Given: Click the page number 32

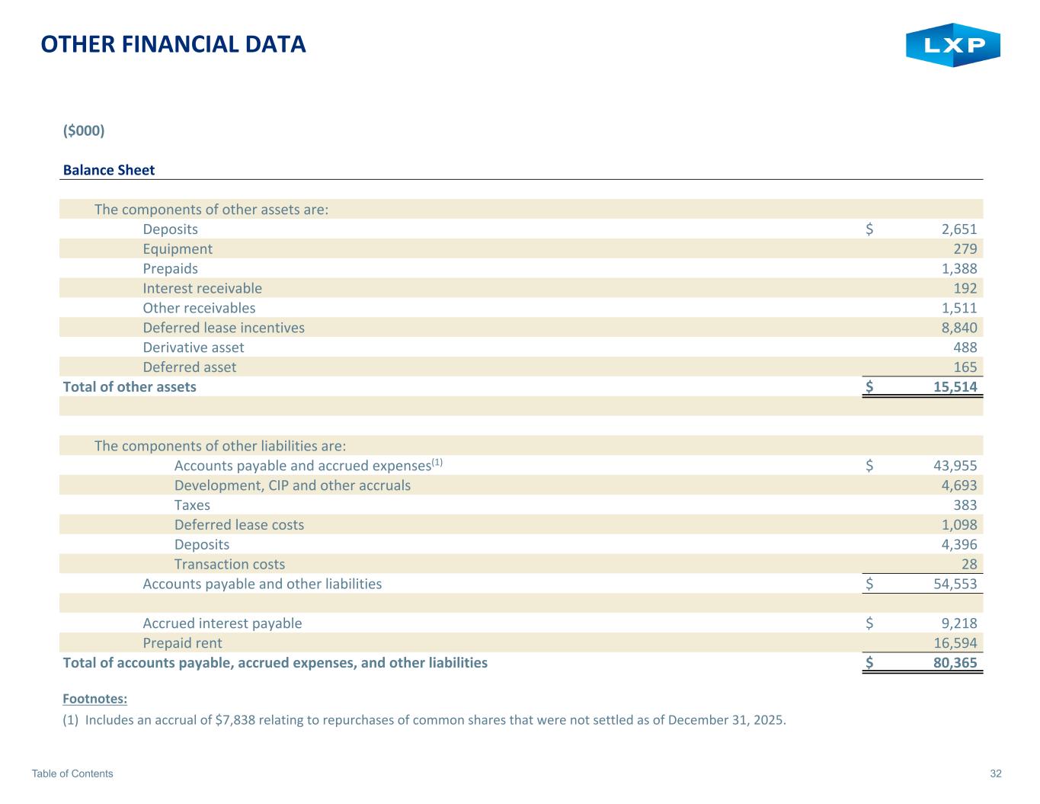Looking at the screenshot, I should 996,774.
